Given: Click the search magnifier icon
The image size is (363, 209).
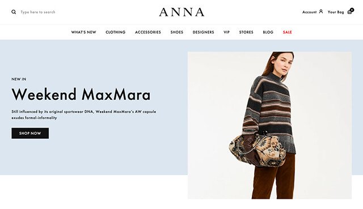Looking at the screenshot, I should pos(14,12).
